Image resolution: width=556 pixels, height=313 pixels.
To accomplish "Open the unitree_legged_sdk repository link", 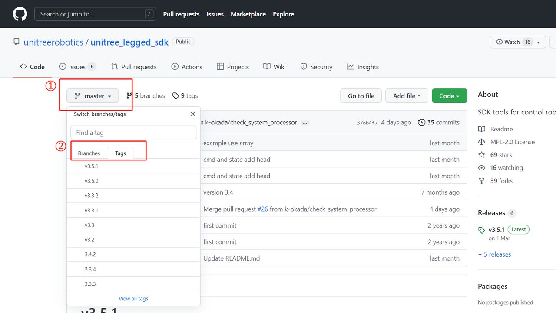I will (129, 42).
